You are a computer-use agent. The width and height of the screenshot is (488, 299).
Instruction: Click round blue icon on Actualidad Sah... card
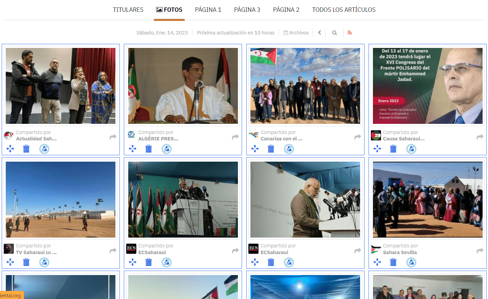(x=44, y=149)
